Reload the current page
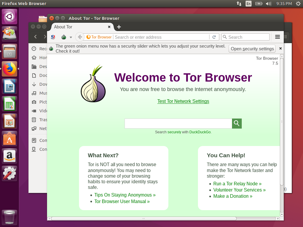The image size is (303, 227). click(x=214, y=37)
